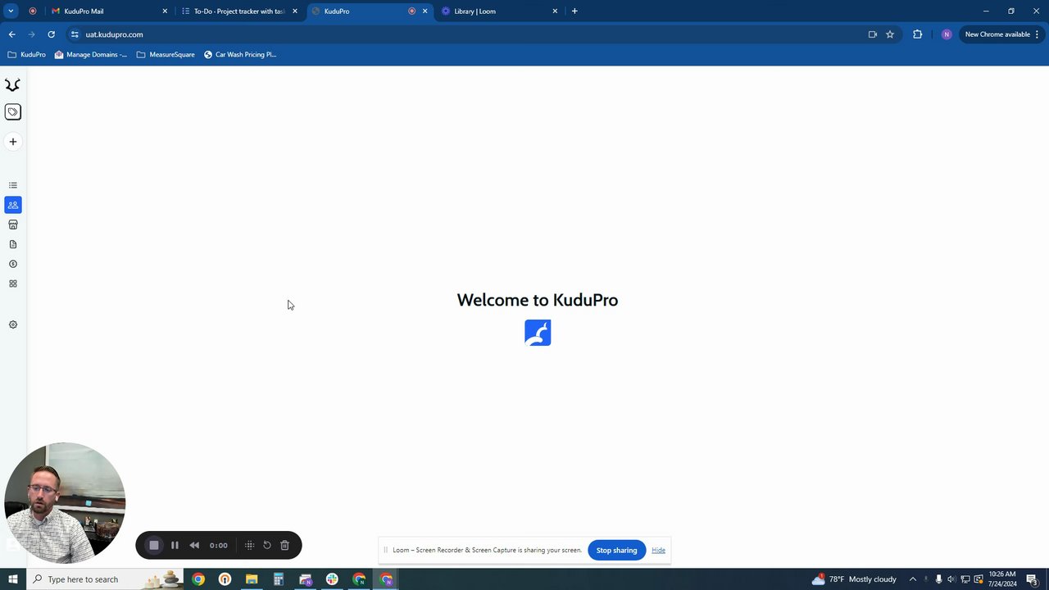
Task: Open the KuduPro bookmarks folder
Action: (x=26, y=55)
